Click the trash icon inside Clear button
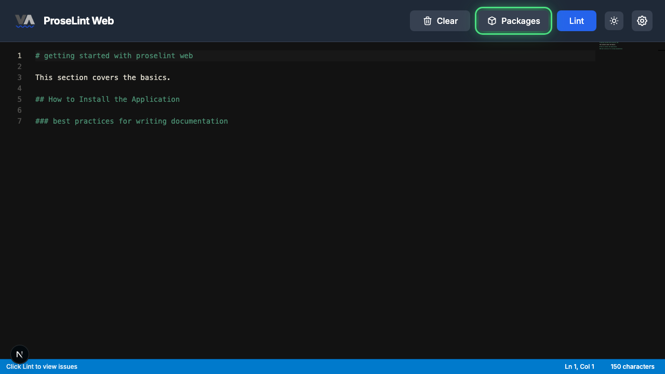 (x=428, y=21)
